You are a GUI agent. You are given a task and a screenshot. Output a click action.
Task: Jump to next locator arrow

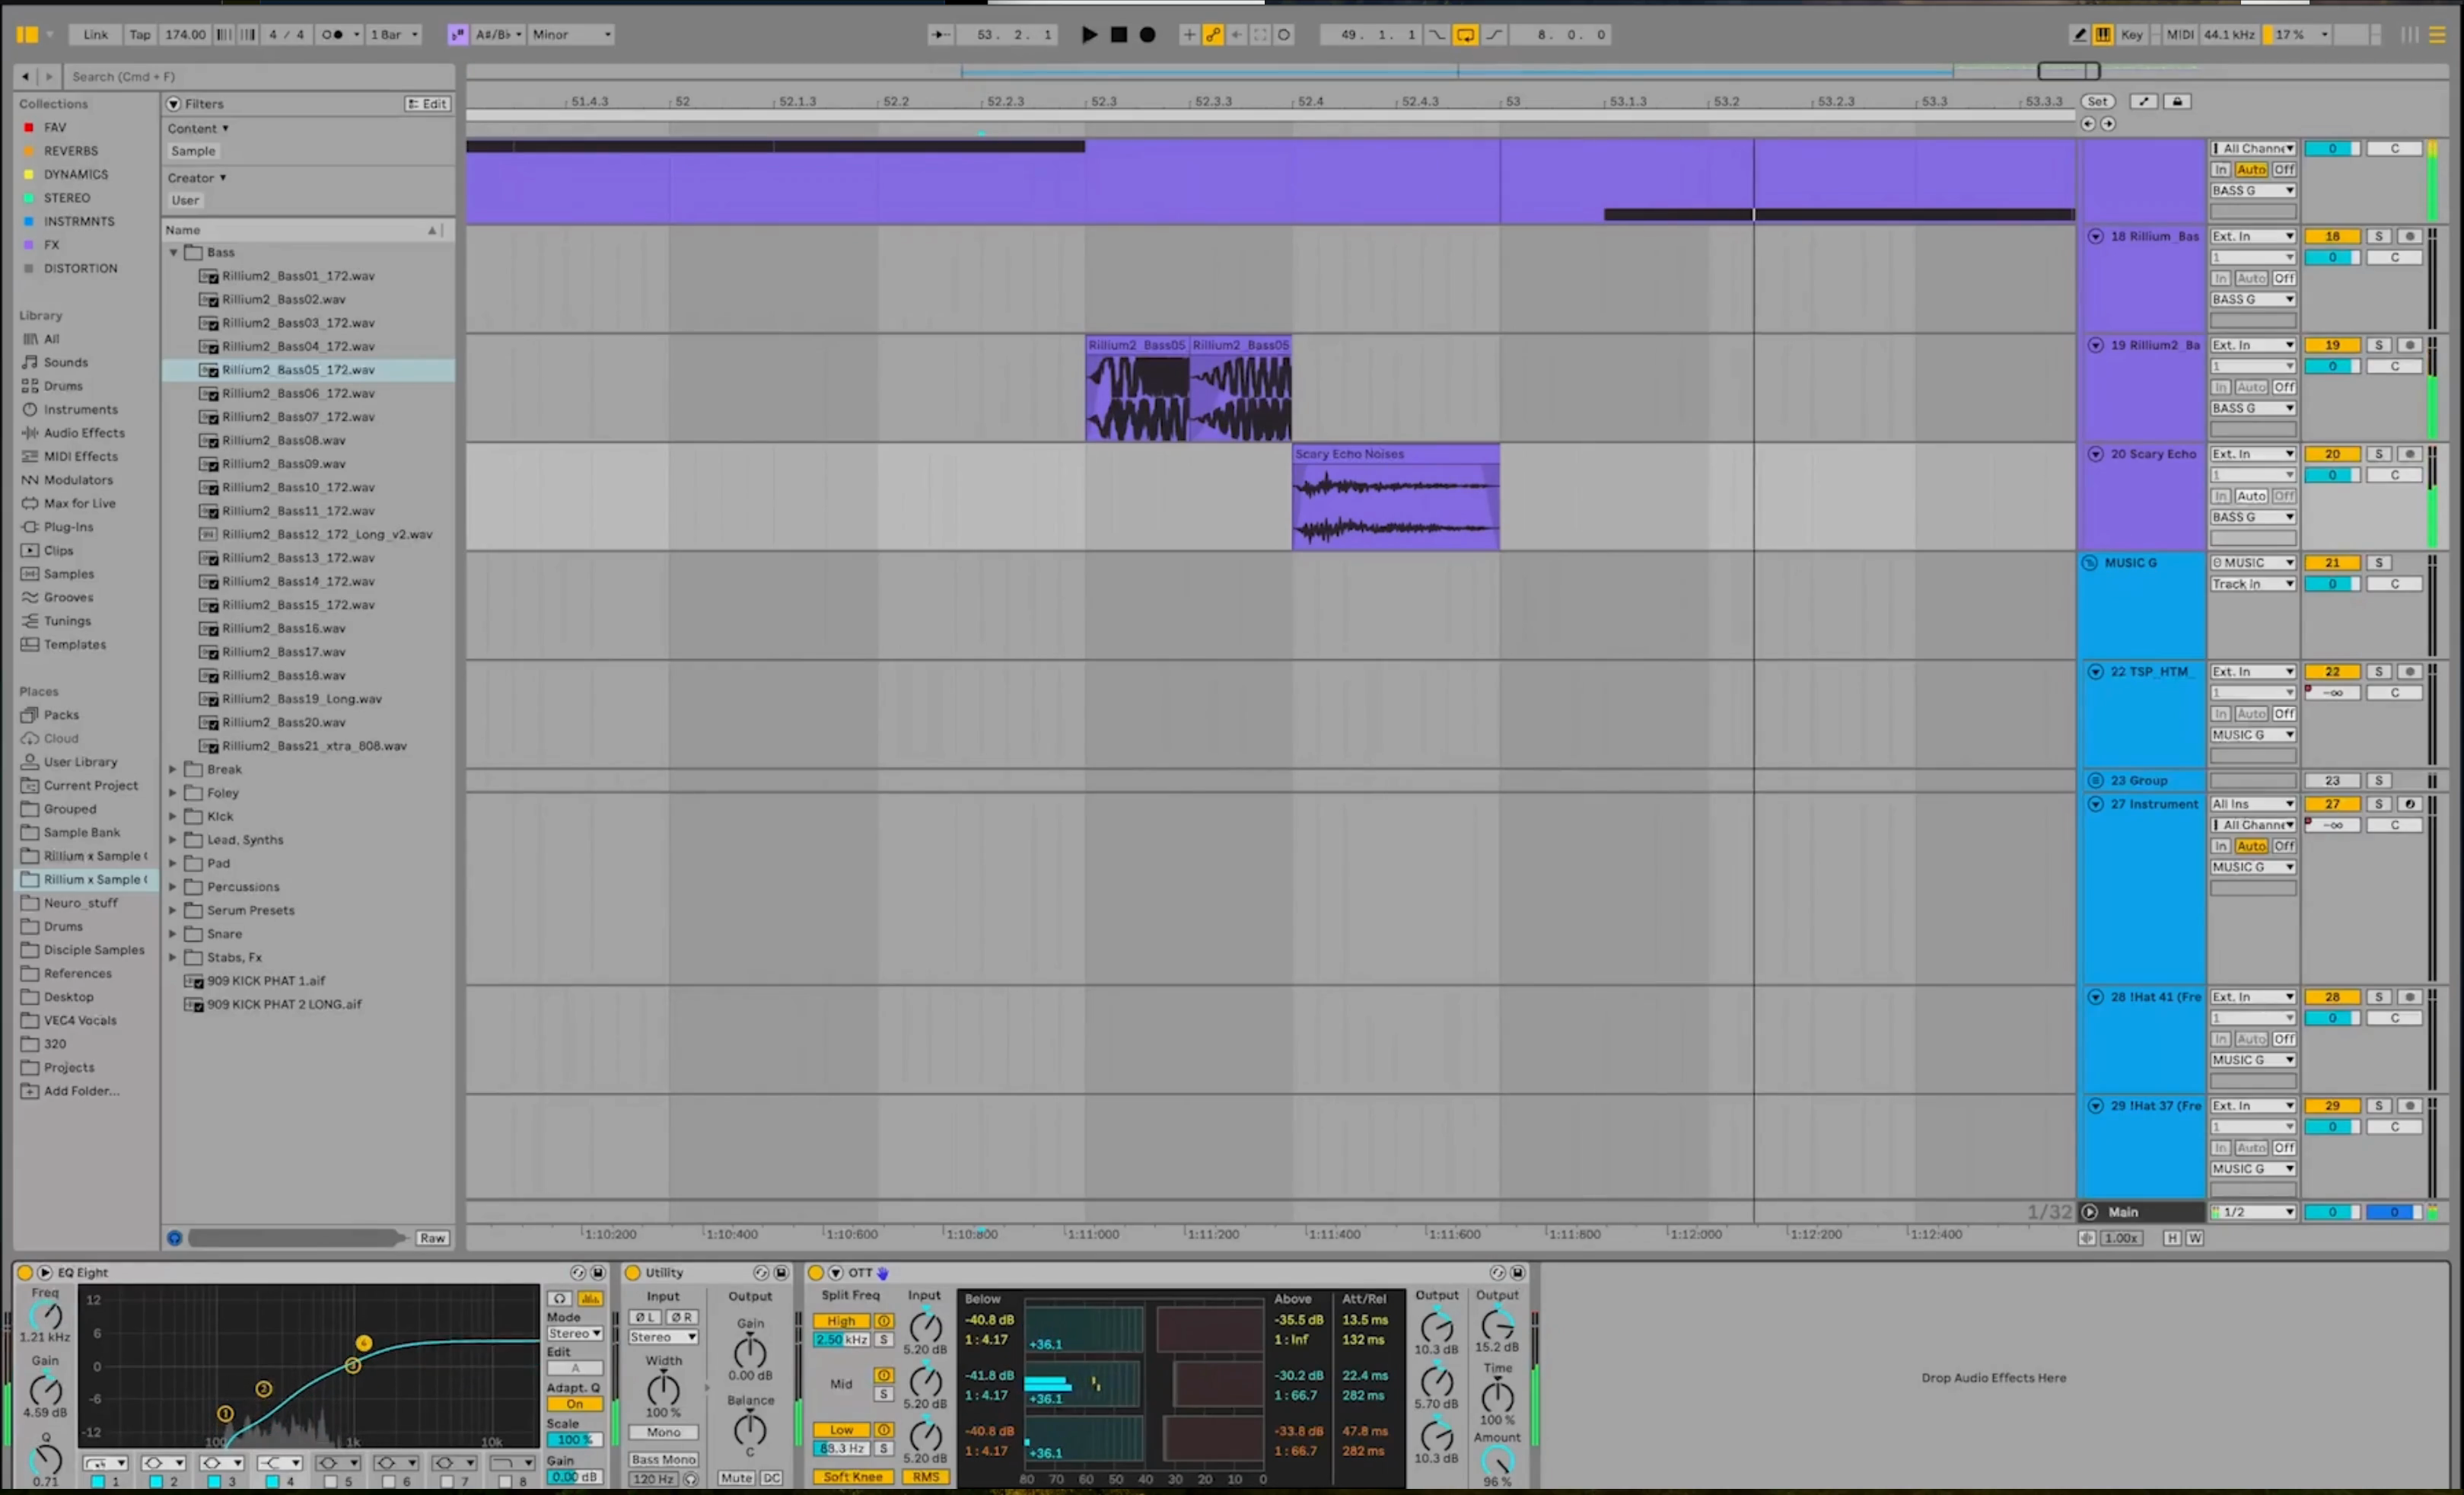tap(2108, 124)
